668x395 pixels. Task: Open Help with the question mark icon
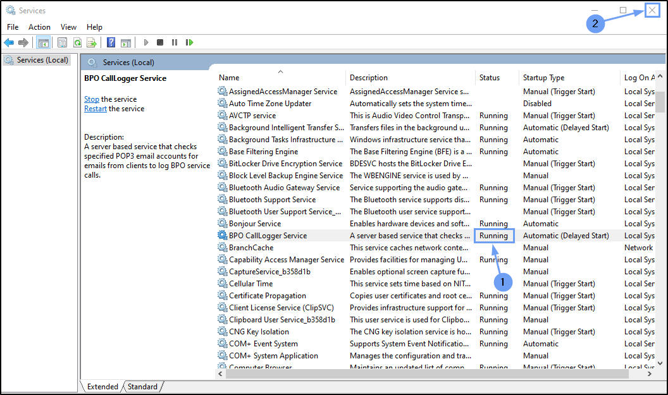pos(111,42)
